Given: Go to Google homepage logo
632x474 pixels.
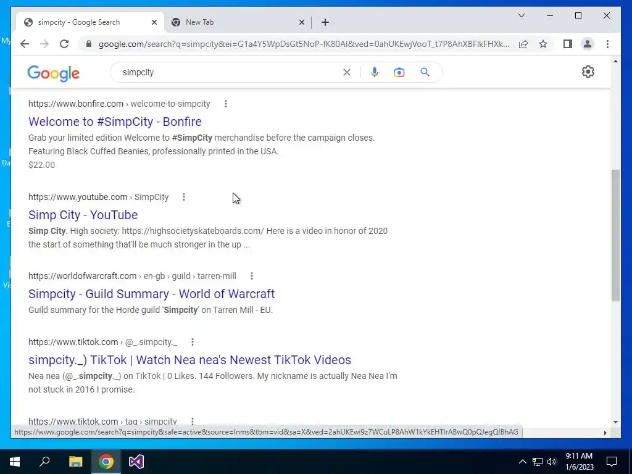Looking at the screenshot, I should coord(53,74).
